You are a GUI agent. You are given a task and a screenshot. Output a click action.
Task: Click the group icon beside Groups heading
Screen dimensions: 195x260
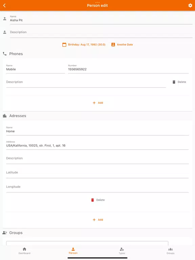coord(5,233)
